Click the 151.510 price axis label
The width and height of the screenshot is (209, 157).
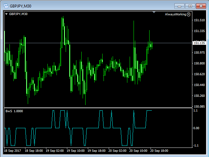(199, 20)
